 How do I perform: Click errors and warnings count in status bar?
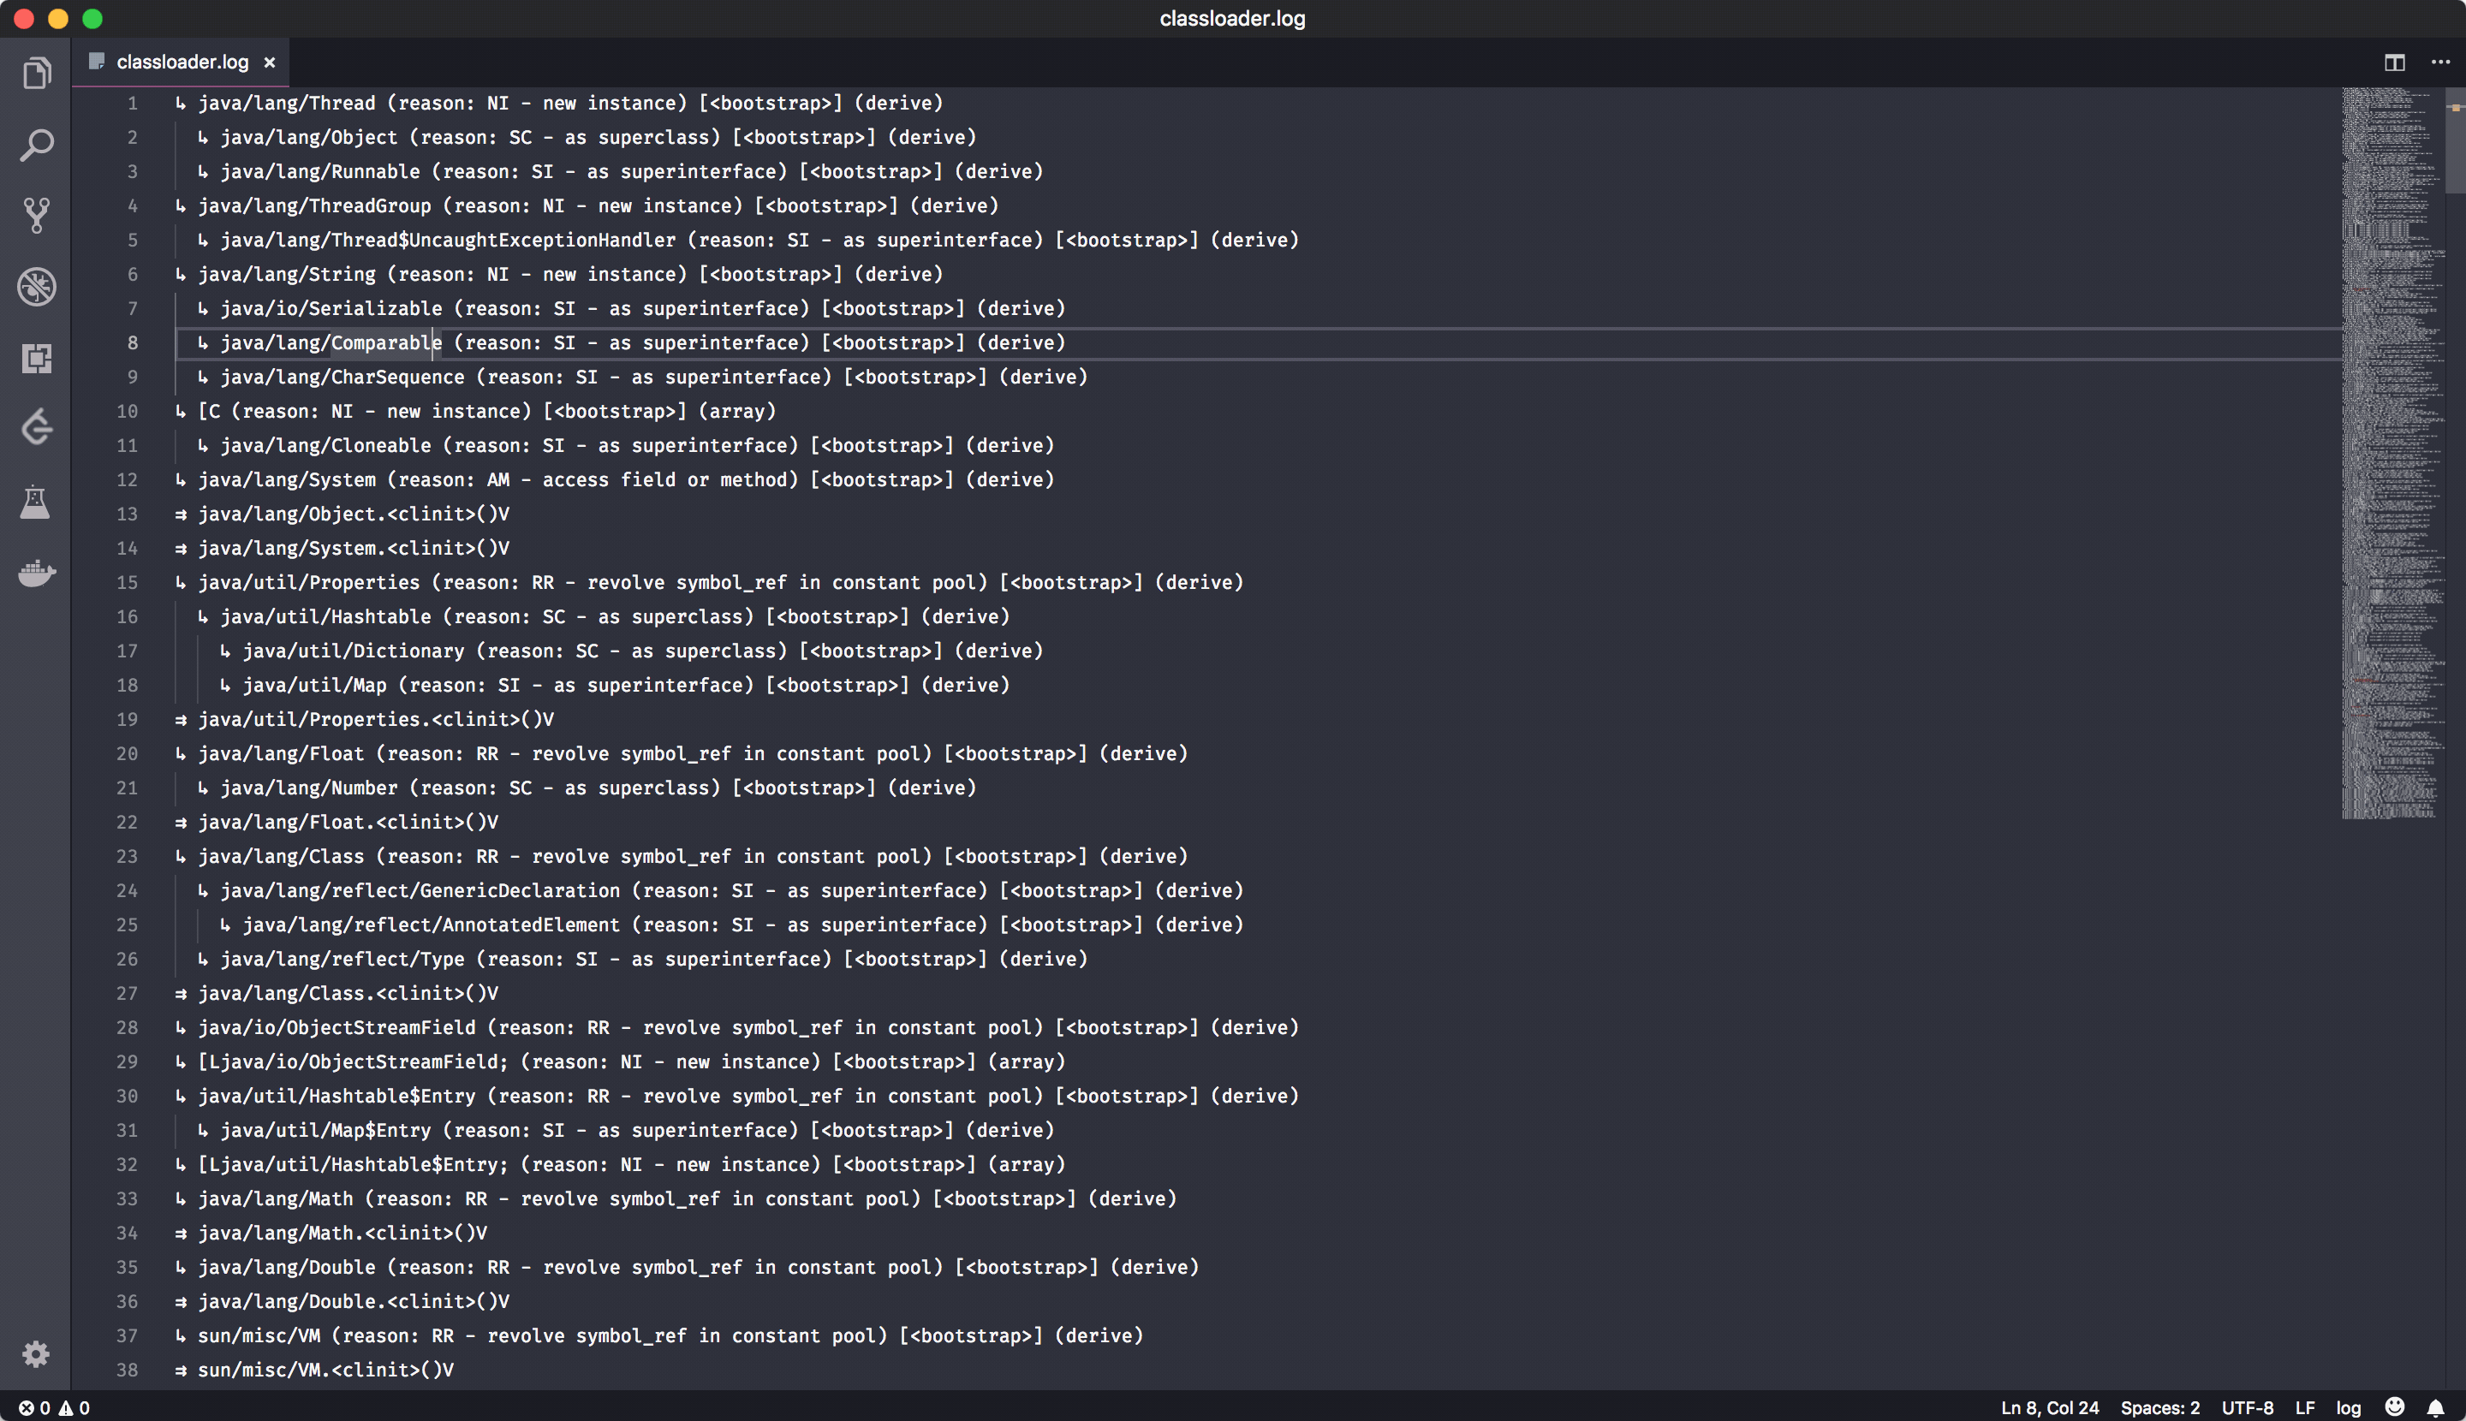[x=55, y=1407]
